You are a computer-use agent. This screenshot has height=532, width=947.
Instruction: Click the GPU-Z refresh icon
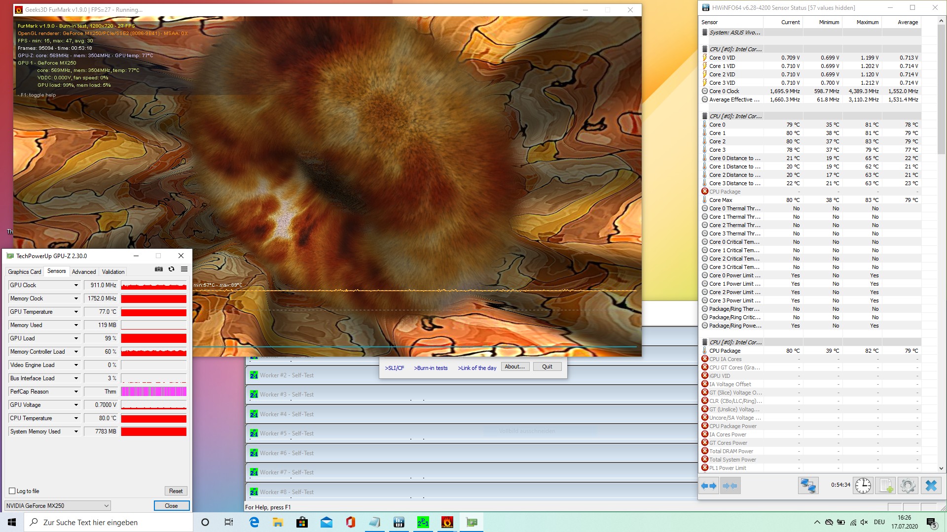pos(171,269)
